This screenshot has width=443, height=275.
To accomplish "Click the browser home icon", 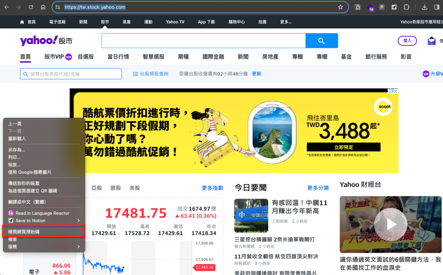I will pos(43,7).
